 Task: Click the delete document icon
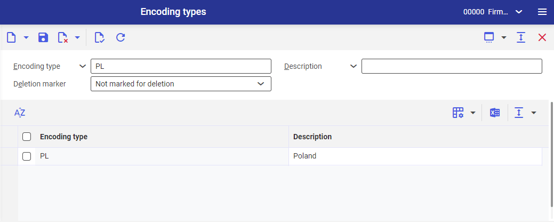tap(63, 37)
